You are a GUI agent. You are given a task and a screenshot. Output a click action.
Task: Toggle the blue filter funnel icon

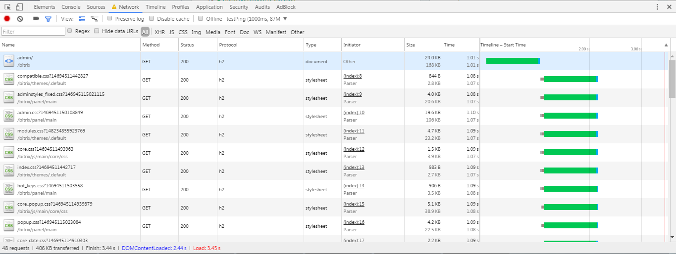(48, 19)
